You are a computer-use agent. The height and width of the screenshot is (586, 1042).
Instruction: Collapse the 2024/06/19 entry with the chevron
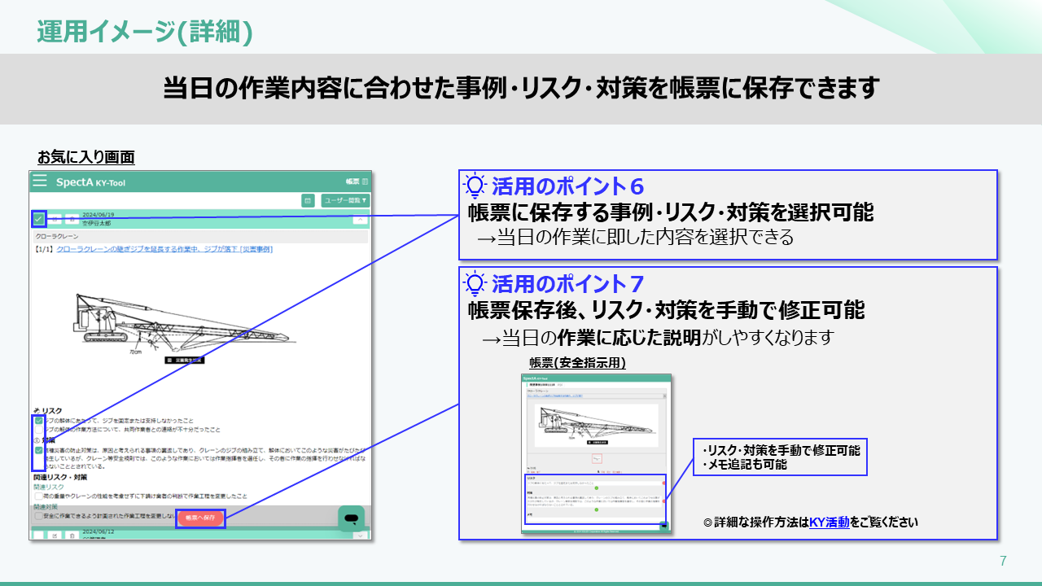point(360,219)
